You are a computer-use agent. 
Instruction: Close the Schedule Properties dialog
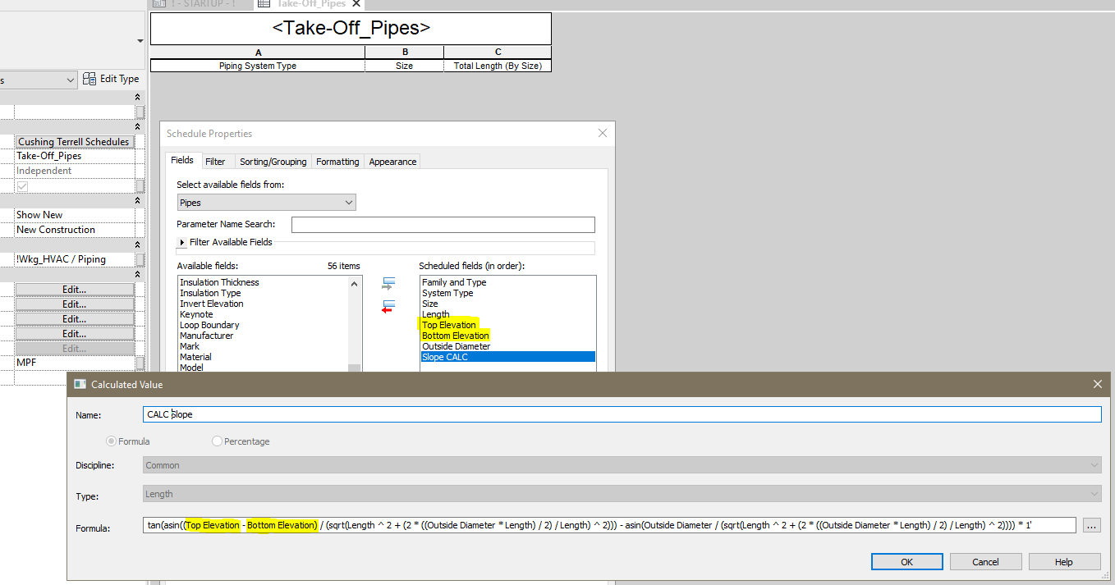point(603,133)
